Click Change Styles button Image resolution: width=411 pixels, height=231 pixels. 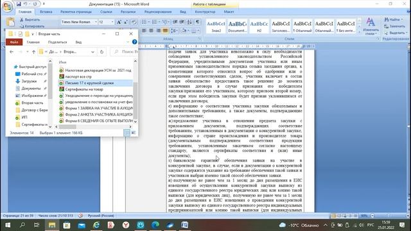tap(371, 26)
